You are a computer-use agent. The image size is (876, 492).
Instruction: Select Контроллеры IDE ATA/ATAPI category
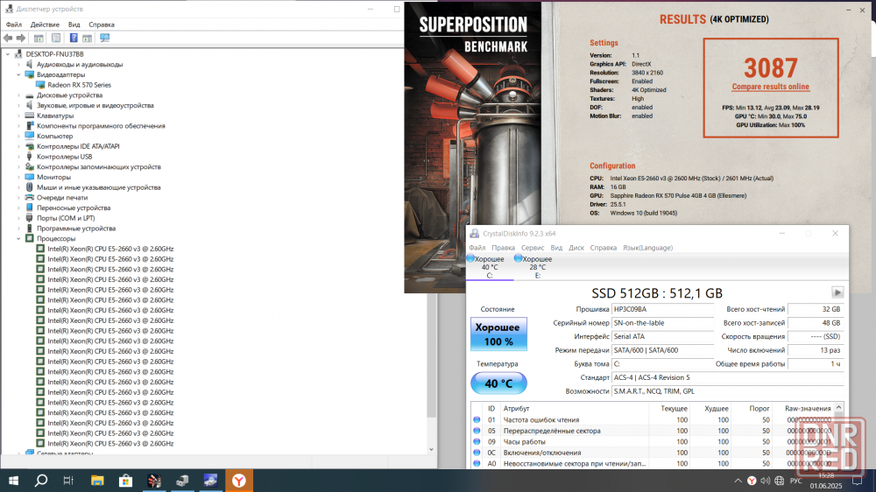pos(78,146)
